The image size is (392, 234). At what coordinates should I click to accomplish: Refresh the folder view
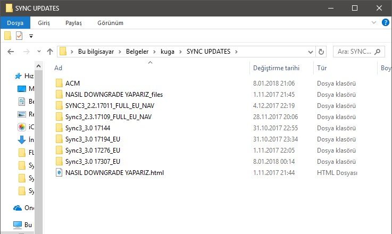click(x=321, y=52)
